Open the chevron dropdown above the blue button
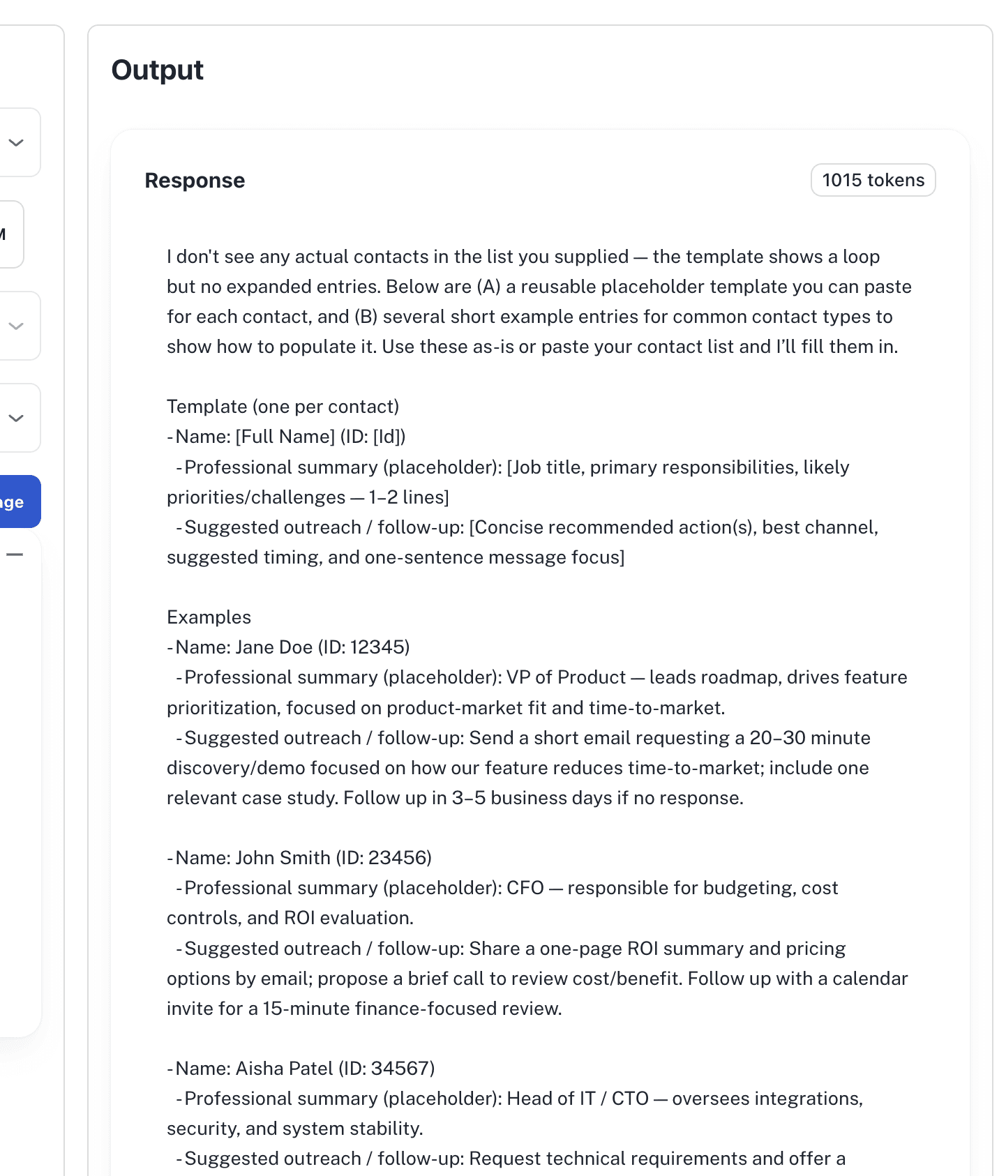 (16, 418)
